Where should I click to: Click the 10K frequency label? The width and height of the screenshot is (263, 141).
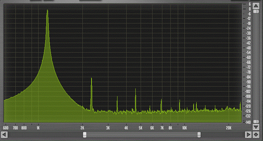[x=184, y=128]
